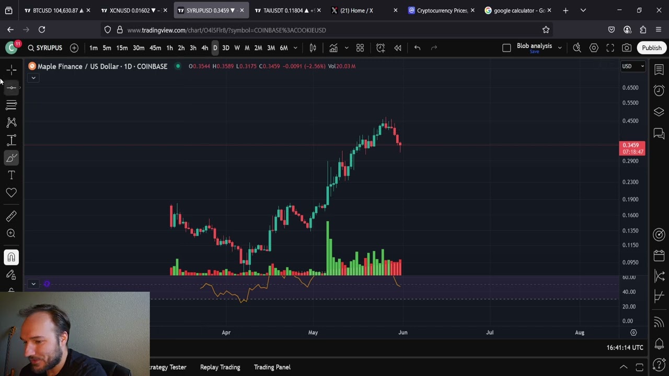Switch to the BTCUSD browser tab

pyautogui.click(x=55, y=10)
